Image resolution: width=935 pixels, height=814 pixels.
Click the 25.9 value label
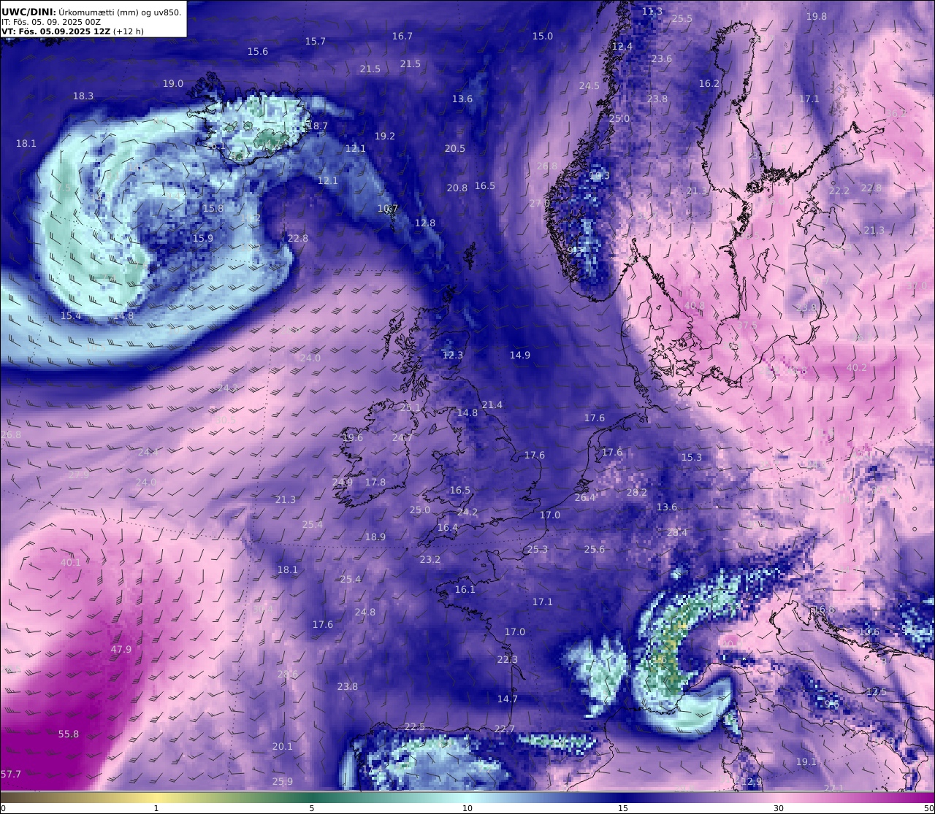click(283, 782)
